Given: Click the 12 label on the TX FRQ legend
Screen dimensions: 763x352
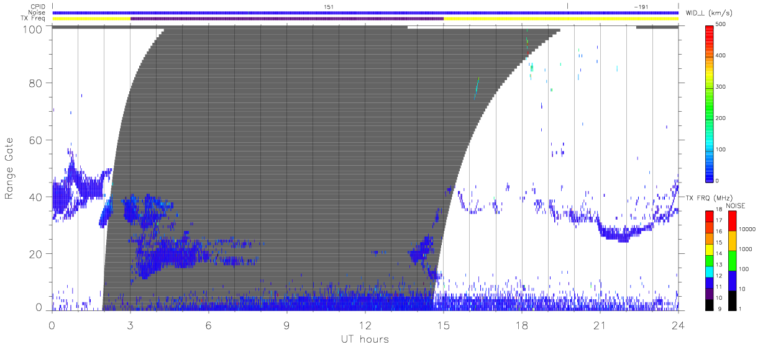Looking at the screenshot, I should click(x=718, y=276).
